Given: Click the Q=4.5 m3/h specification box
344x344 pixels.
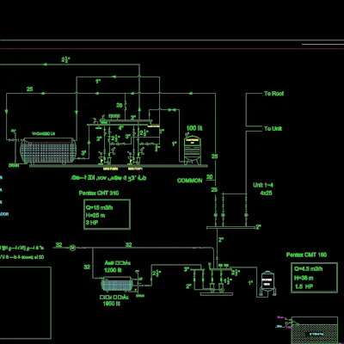Looking at the screenshot, I should [x=314, y=278].
